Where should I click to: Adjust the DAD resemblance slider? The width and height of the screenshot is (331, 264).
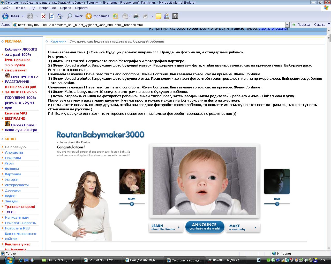click(x=277, y=204)
